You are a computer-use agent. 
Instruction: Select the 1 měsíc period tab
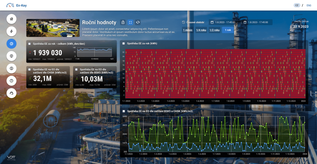point(188,30)
